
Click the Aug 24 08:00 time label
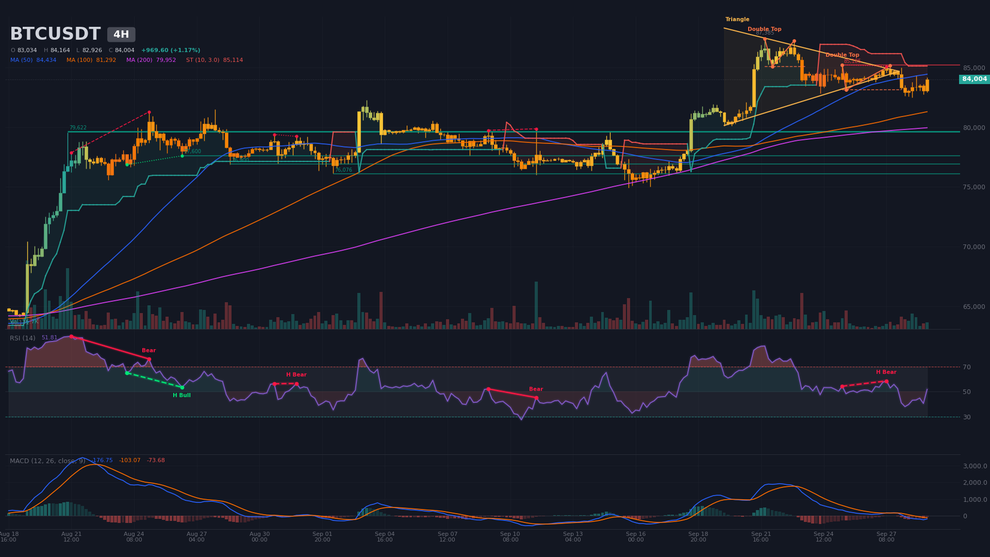(x=134, y=537)
